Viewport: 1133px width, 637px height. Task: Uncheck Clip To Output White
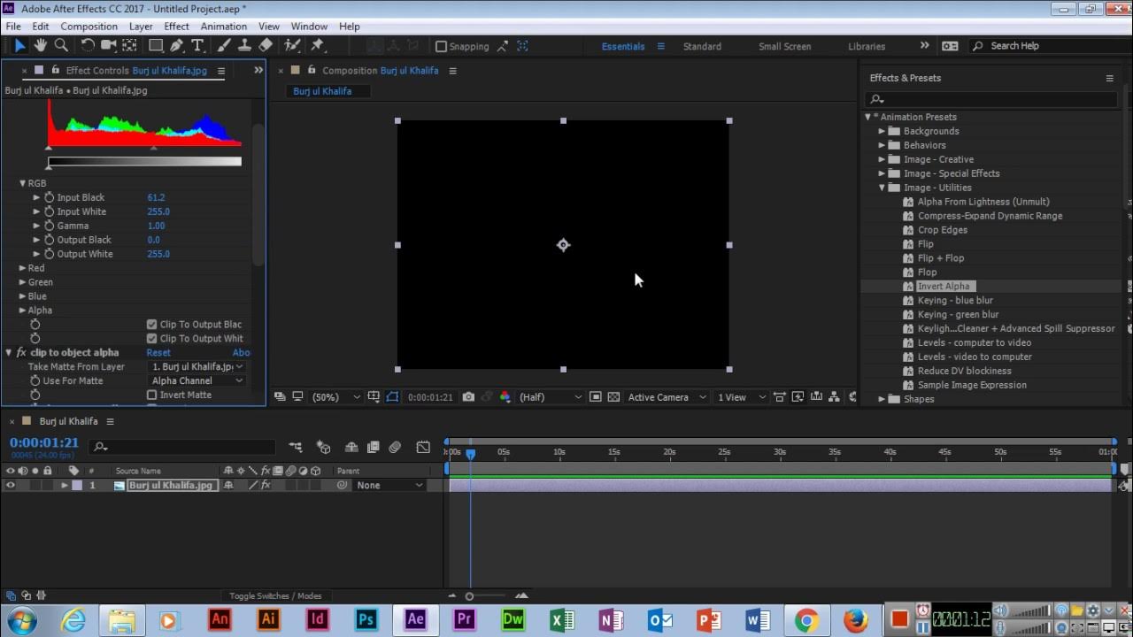point(151,339)
